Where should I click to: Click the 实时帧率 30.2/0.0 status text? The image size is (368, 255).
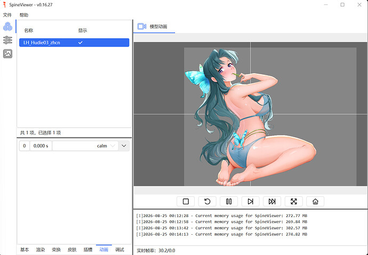pos(156,251)
